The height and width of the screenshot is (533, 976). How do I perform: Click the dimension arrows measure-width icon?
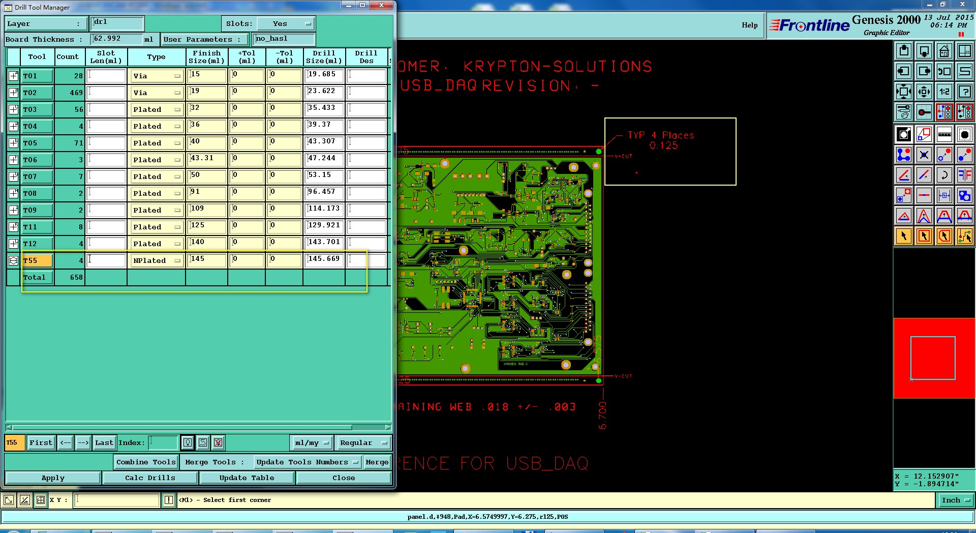pos(944,195)
